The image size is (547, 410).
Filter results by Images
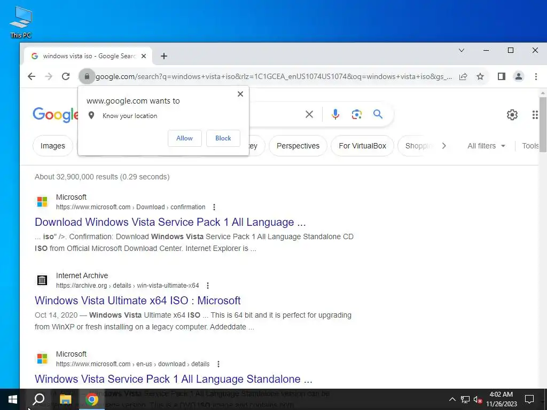[53, 146]
